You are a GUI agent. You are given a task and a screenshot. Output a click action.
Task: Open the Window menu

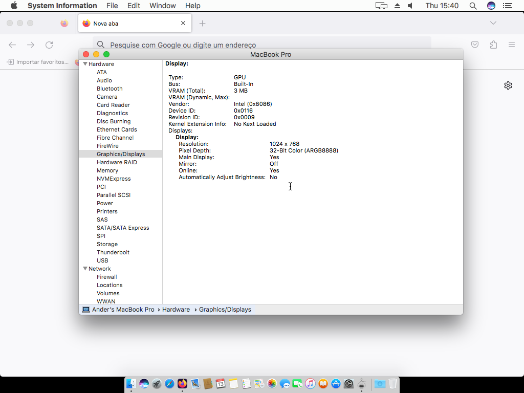pos(162,6)
